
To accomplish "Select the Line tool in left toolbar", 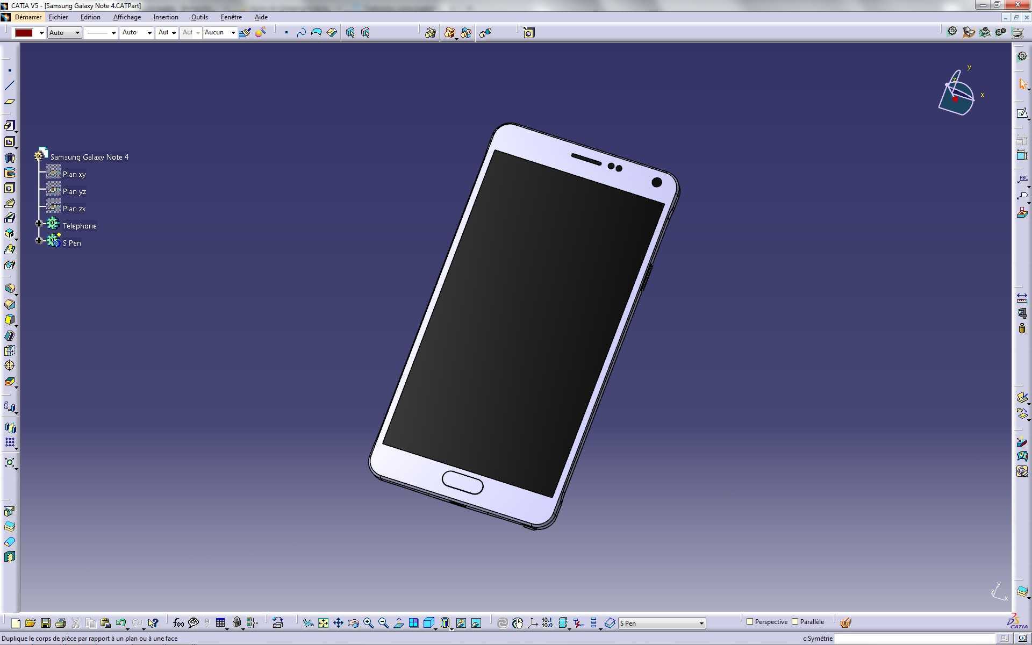I will coord(10,85).
